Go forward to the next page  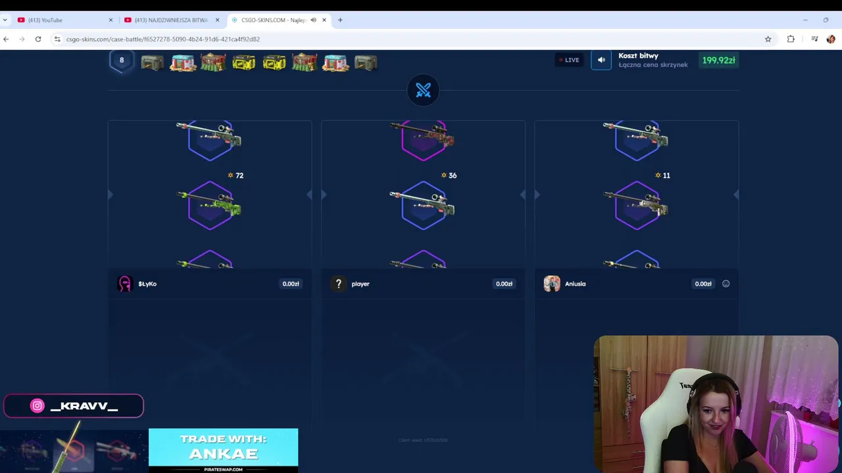22,39
